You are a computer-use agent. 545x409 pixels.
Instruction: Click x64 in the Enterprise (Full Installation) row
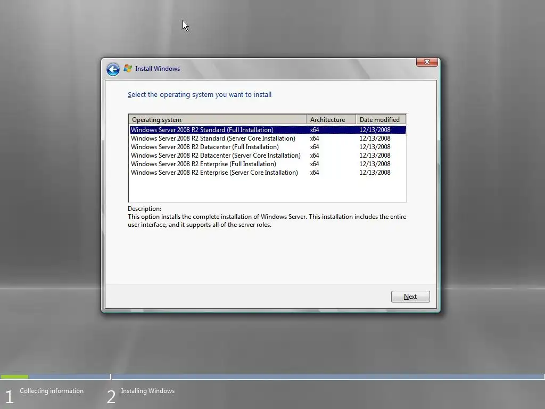tap(315, 164)
